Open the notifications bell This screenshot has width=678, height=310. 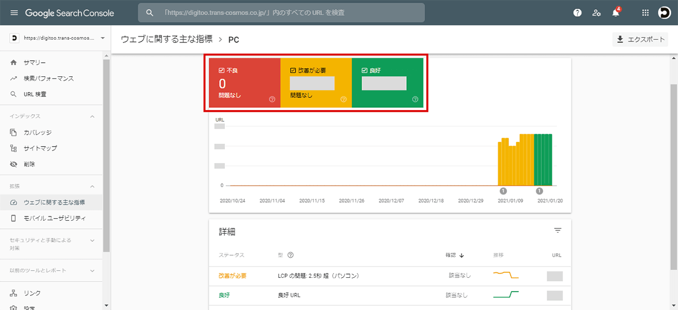point(616,12)
